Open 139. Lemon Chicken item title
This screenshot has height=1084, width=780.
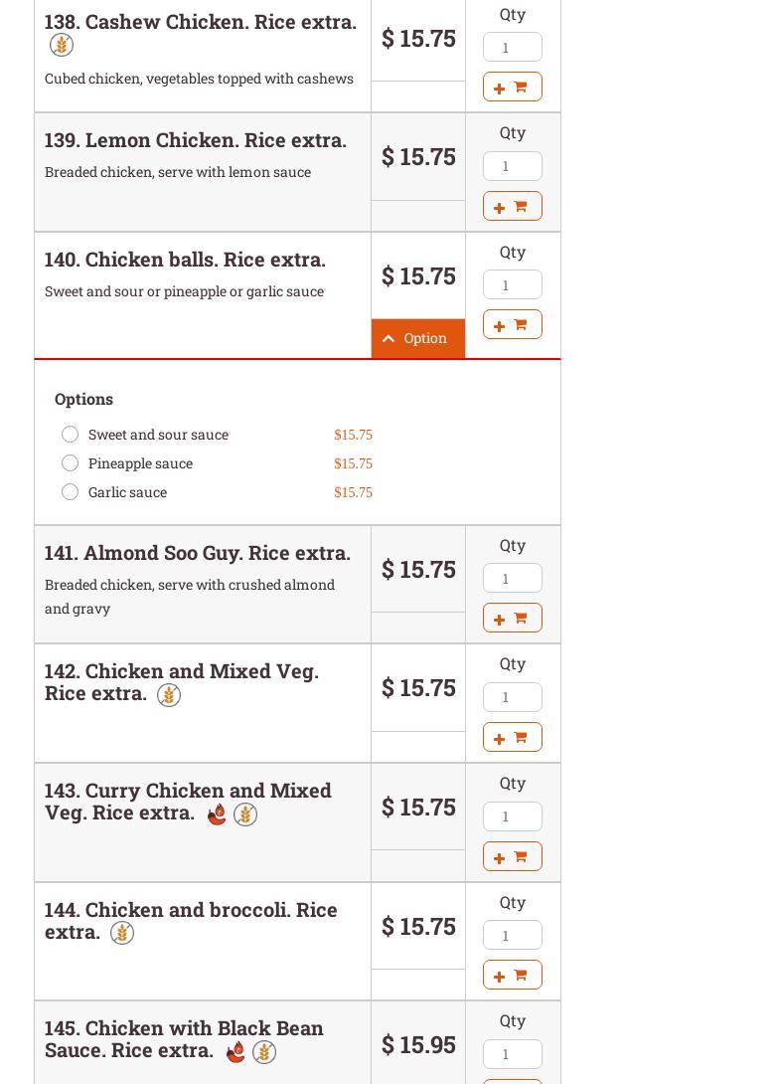195,140
